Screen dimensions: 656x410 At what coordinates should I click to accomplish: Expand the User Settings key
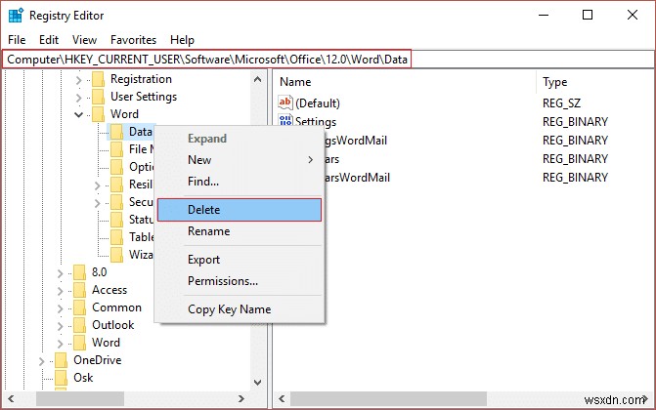78,97
